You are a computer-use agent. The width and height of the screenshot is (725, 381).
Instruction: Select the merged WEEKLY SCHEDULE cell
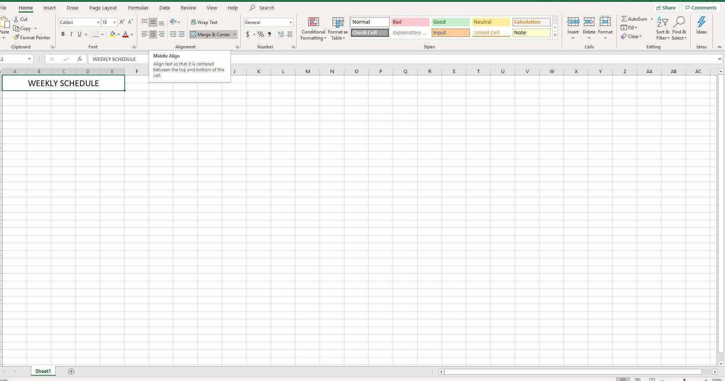click(63, 83)
